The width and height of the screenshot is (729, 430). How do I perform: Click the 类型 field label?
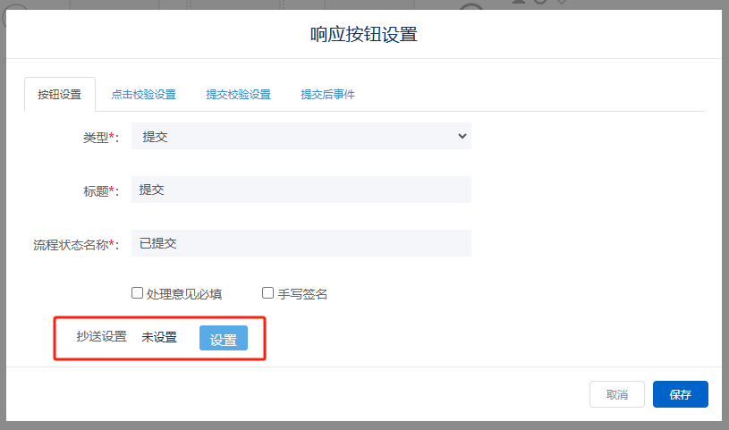[x=95, y=137]
